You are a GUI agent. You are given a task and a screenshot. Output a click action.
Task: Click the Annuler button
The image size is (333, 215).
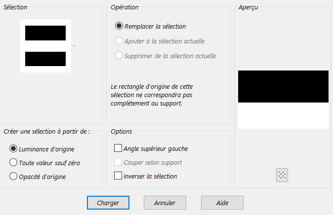pos(165,202)
